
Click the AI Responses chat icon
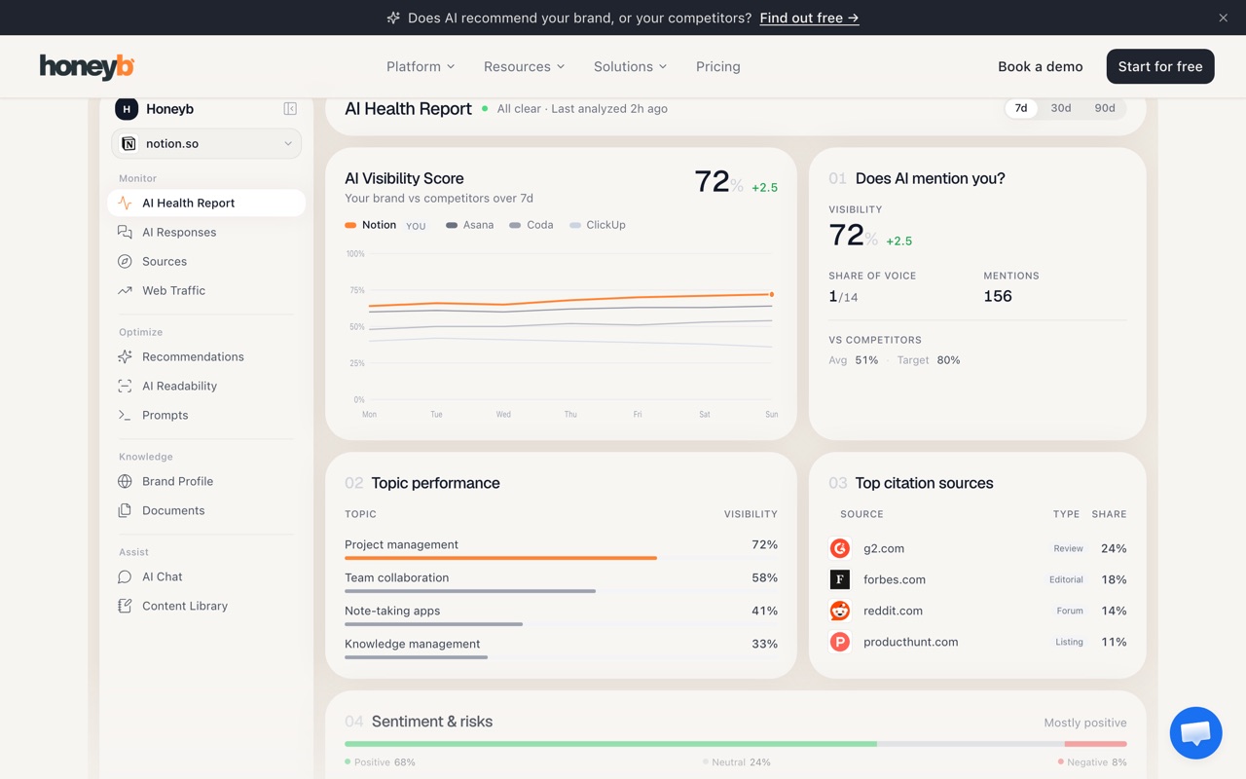click(x=125, y=233)
